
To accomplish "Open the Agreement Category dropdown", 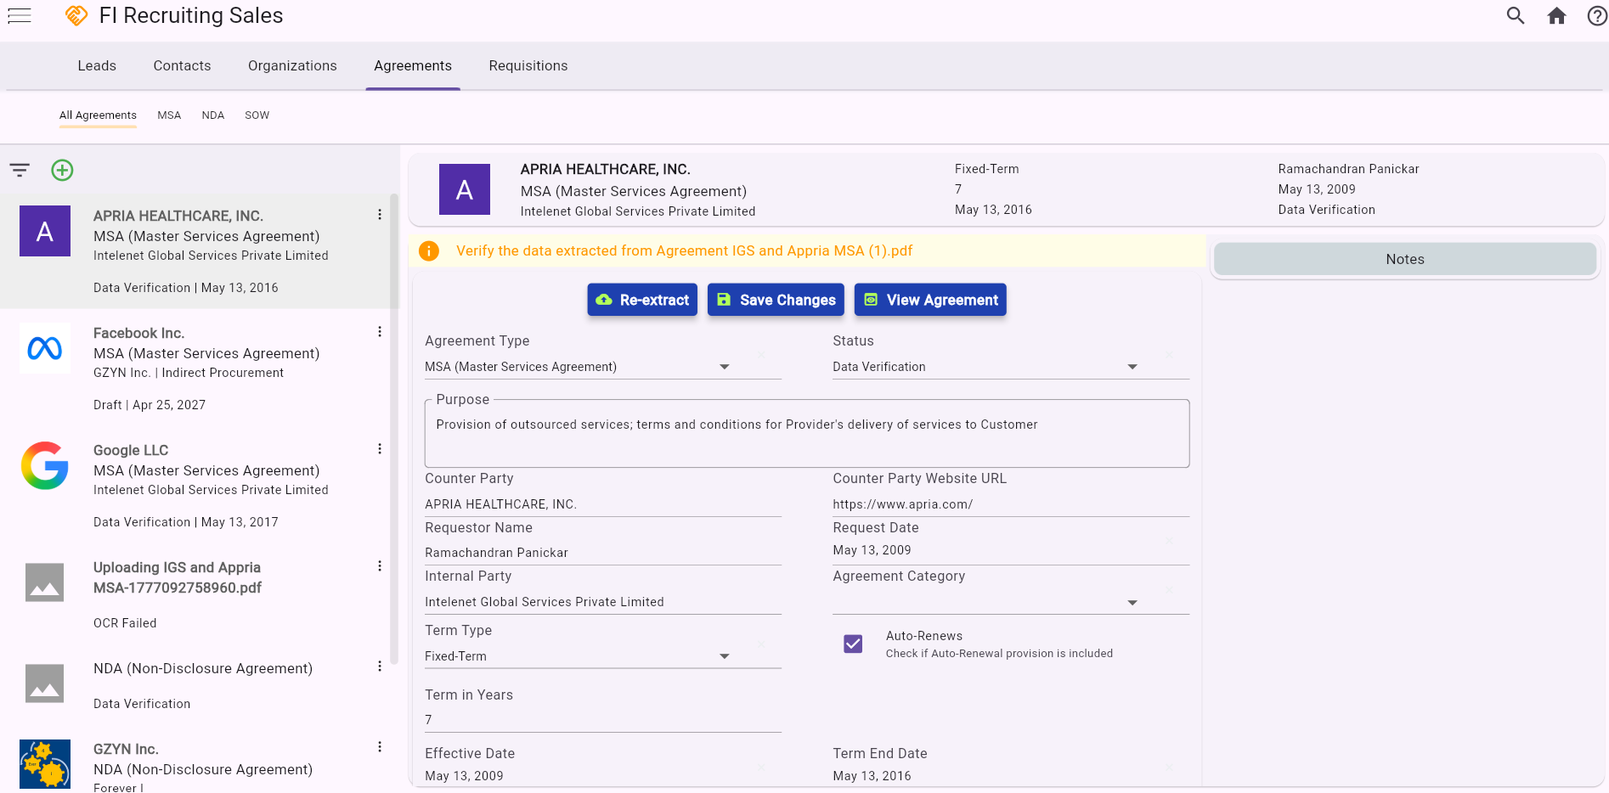I will click(x=1011, y=602).
